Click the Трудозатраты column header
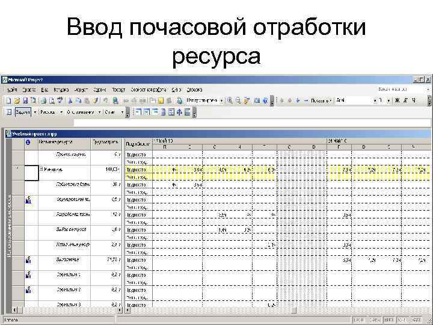This screenshot has height=325, width=433. pos(106,144)
